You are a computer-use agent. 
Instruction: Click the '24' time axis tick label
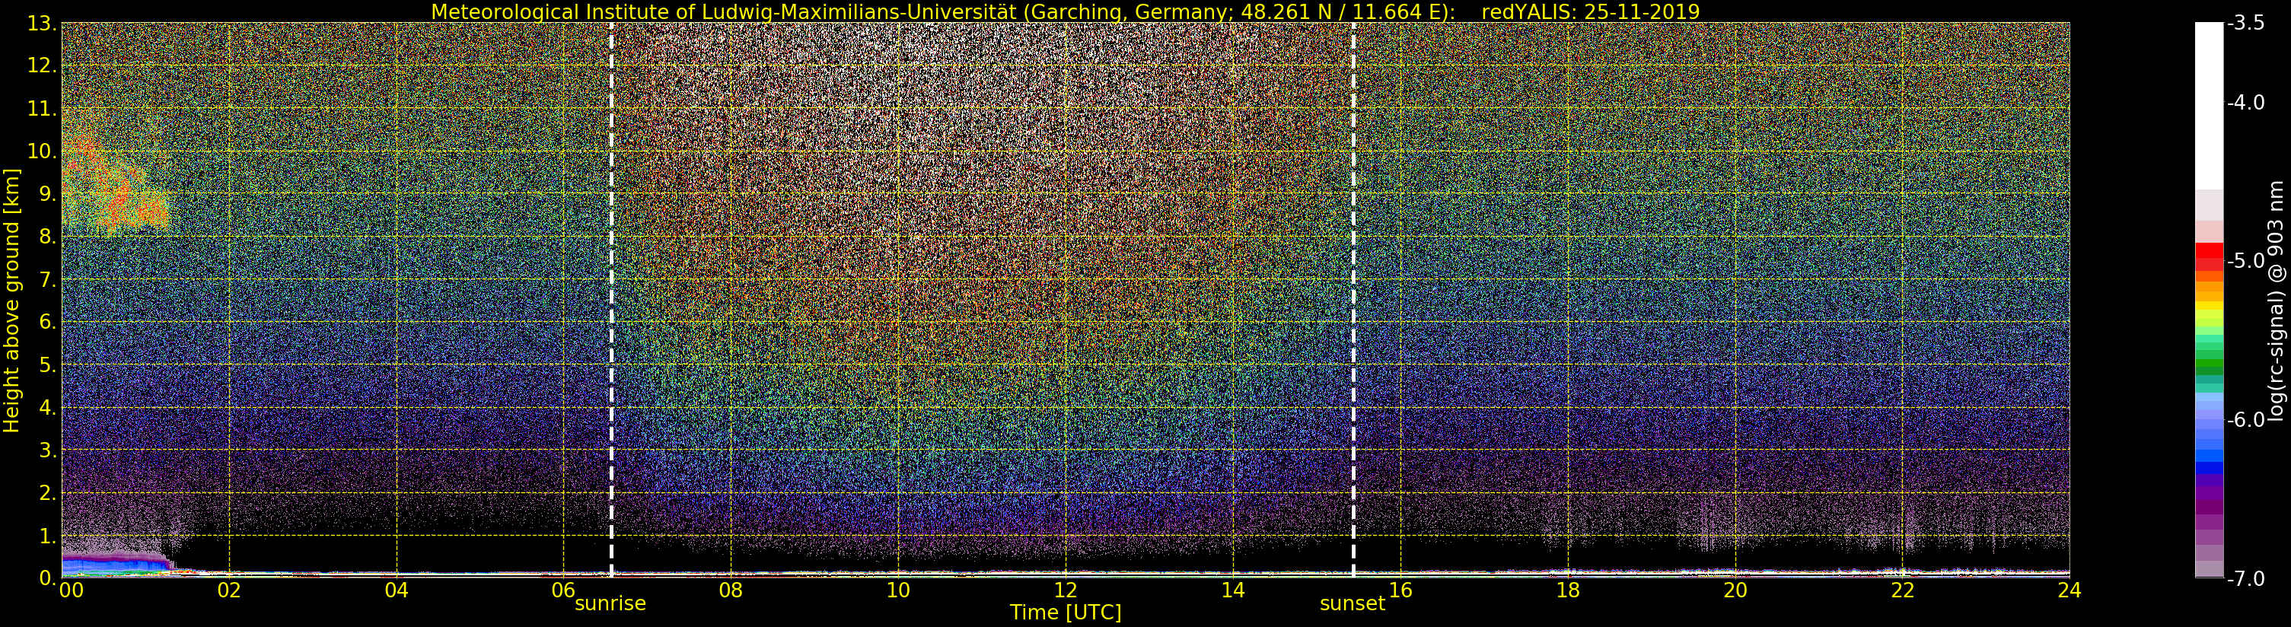(x=2070, y=590)
